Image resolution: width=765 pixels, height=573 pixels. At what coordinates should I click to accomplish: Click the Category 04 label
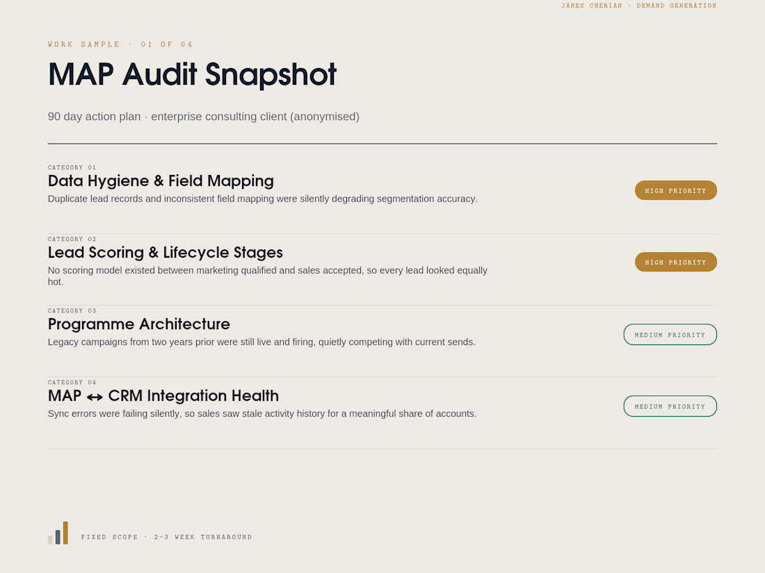[x=72, y=383]
